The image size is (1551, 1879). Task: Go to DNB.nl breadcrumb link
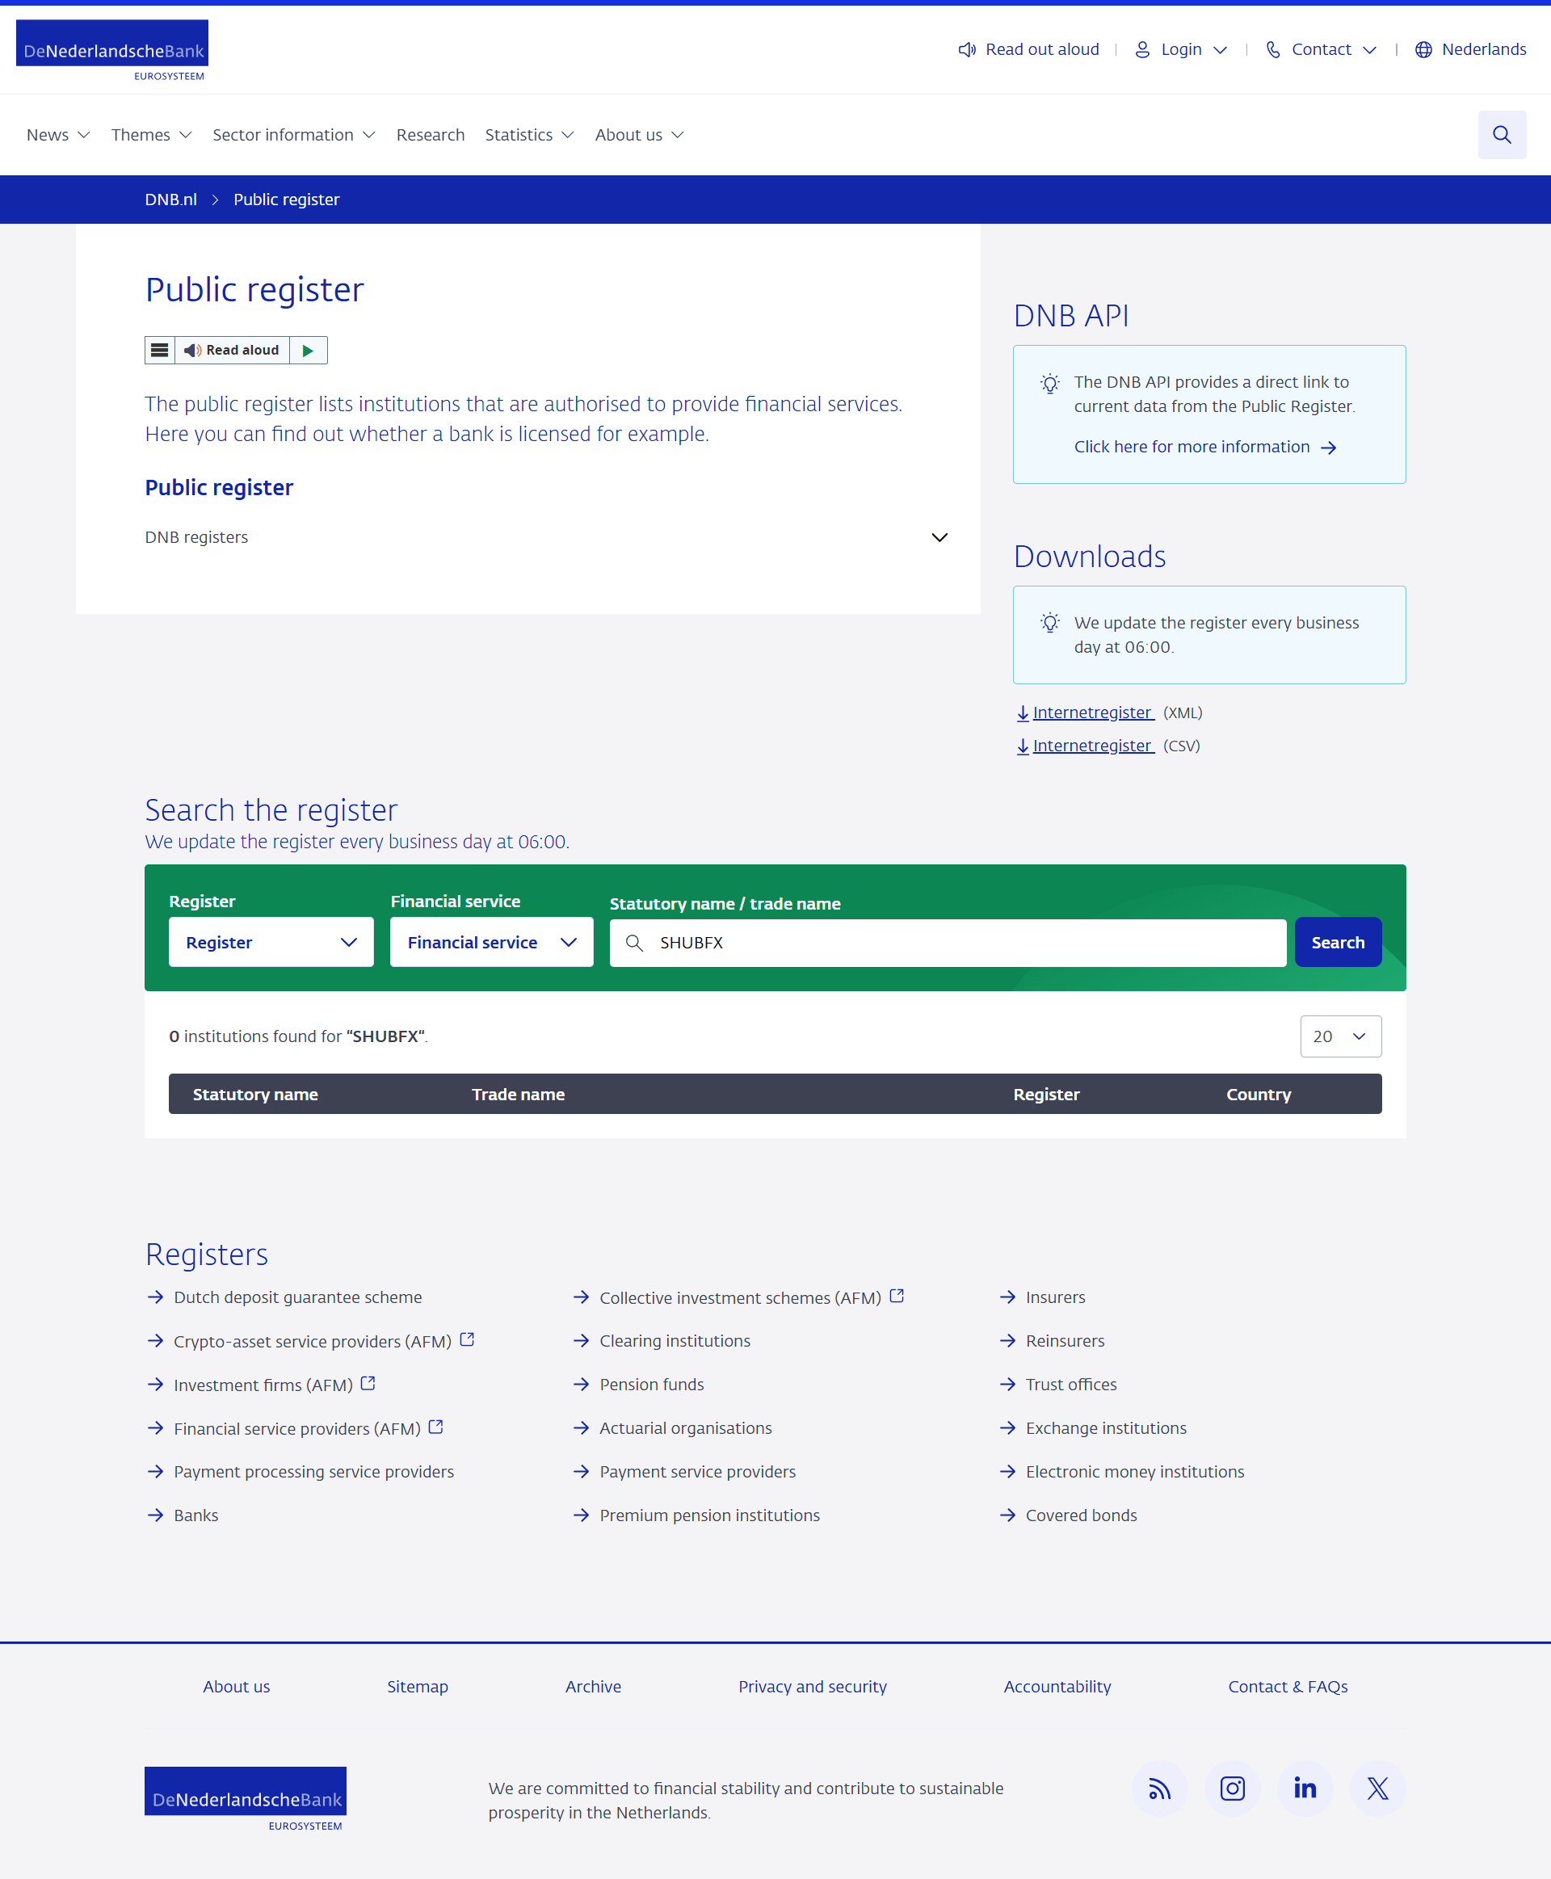click(x=170, y=200)
